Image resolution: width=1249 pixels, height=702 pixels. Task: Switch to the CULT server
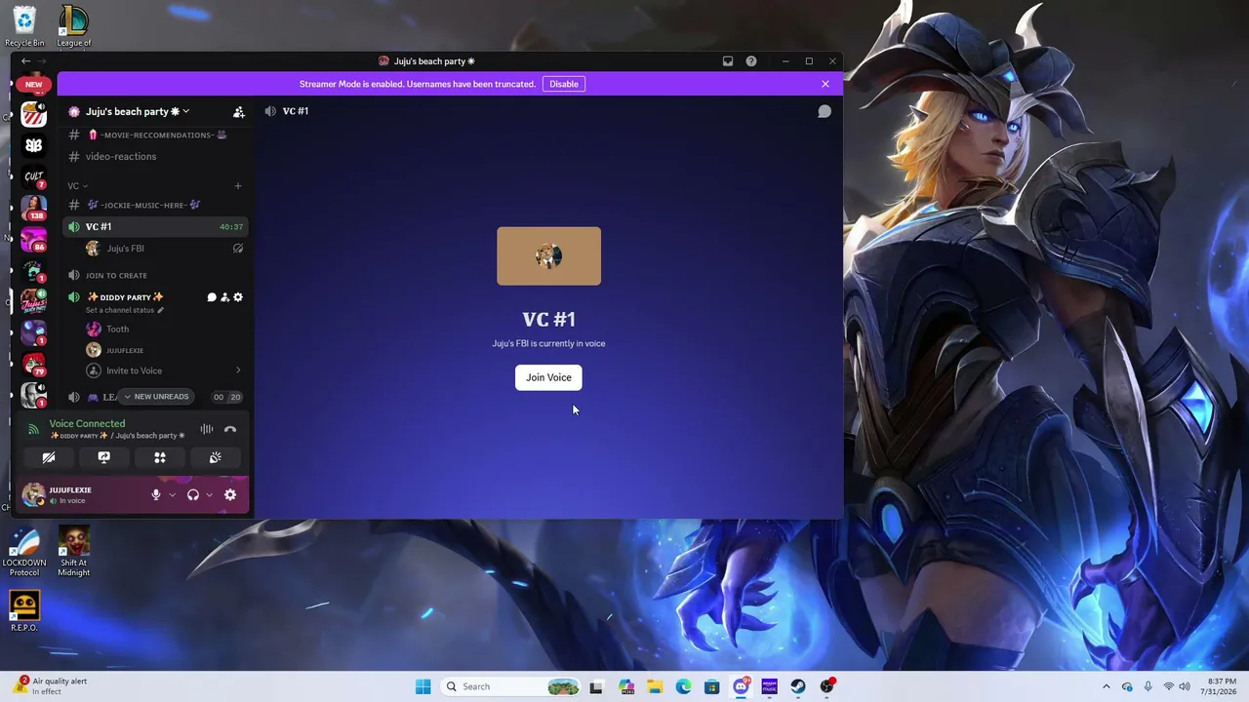34,177
